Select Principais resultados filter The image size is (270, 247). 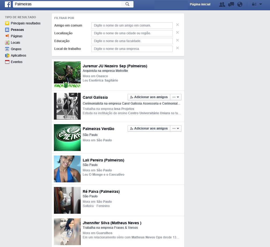click(x=26, y=23)
